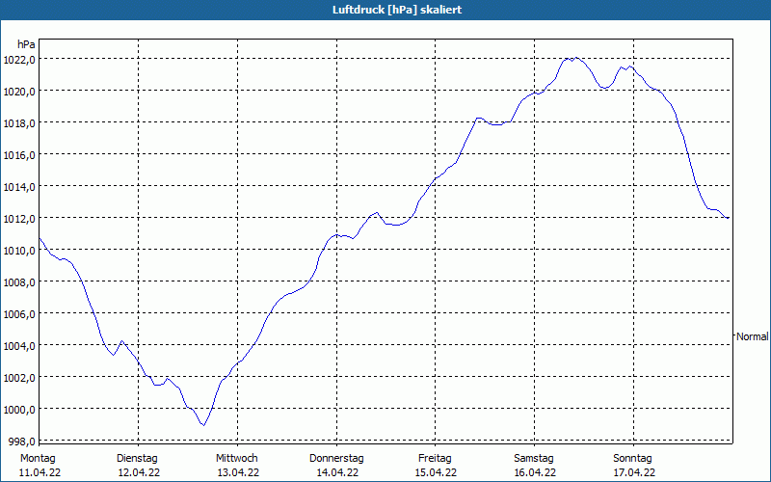Image resolution: width=771 pixels, height=482 pixels.
Task: Select the 1010,0 axis value
Action: coord(19,251)
